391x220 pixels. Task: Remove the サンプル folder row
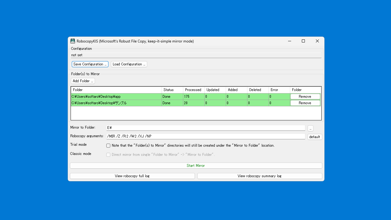click(305, 103)
